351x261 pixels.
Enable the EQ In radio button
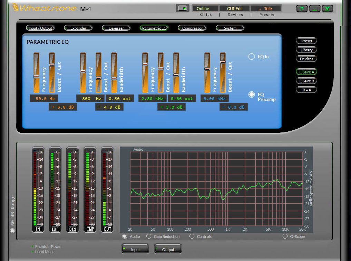(252, 57)
